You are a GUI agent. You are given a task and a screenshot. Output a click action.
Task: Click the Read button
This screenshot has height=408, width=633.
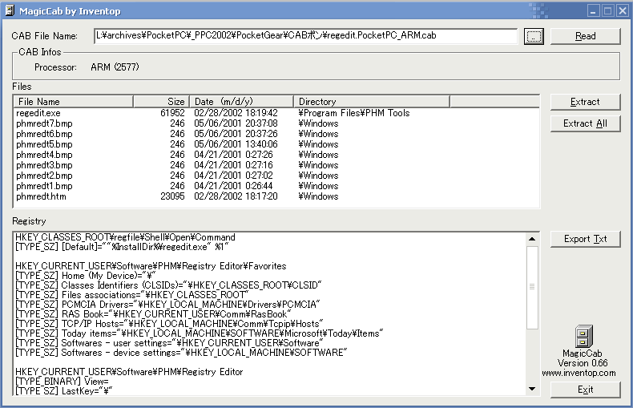(586, 36)
